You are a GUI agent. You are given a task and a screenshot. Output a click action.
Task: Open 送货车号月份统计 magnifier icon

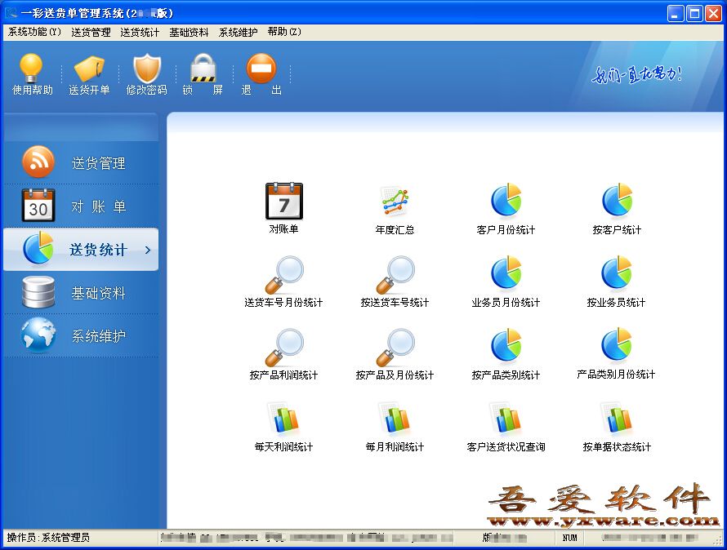click(x=283, y=275)
